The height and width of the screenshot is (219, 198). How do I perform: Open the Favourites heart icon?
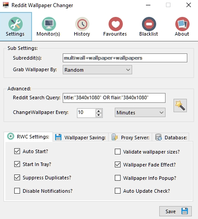click(116, 24)
